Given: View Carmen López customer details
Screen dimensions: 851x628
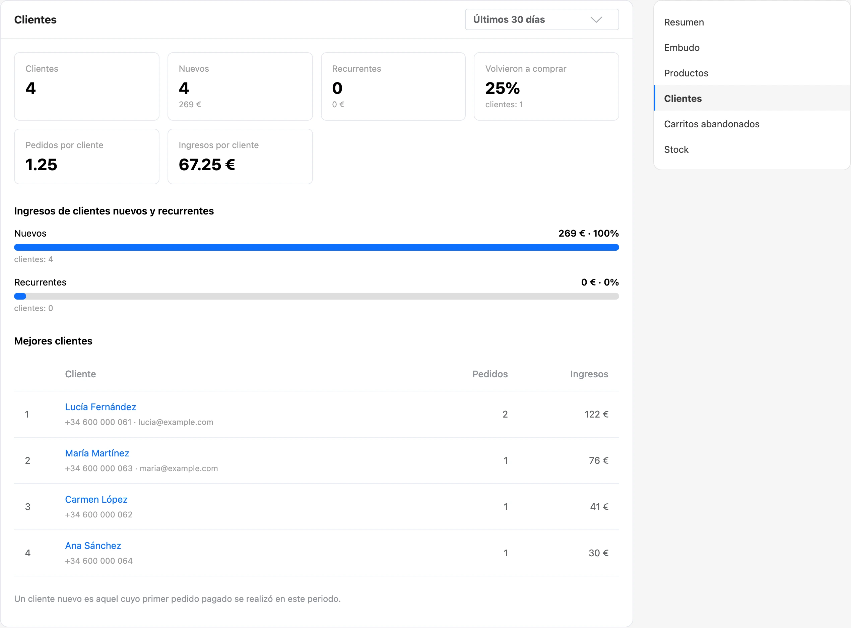Looking at the screenshot, I should [x=96, y=499].
